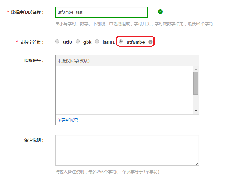This screenshot has width=229, height=176.
Task: Open the 创建新帐号 link
Action: tap(68, 120)
